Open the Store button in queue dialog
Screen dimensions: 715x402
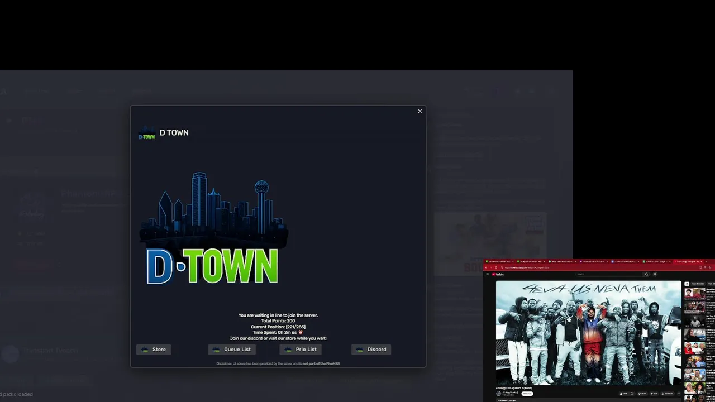(154, 350)
